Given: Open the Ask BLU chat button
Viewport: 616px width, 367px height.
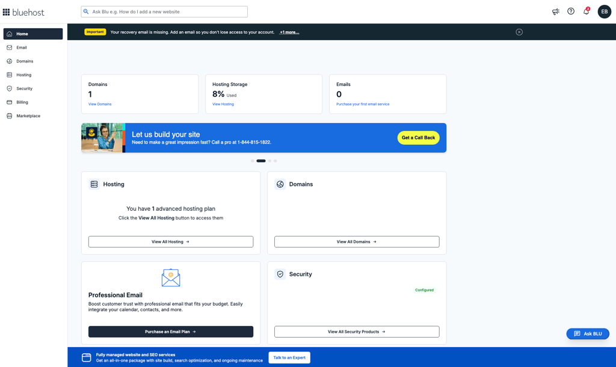Looking at the screenshot, I should 588,334.
